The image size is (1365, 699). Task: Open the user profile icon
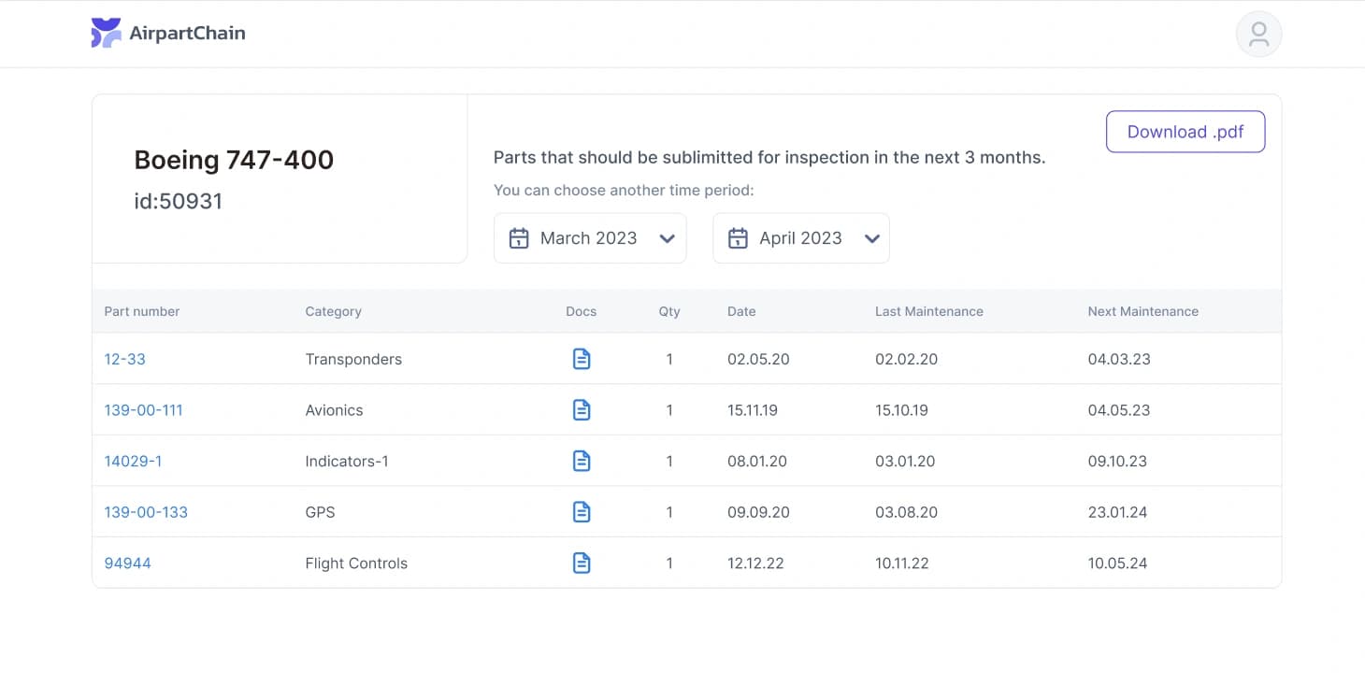[x=1258, y=34]
